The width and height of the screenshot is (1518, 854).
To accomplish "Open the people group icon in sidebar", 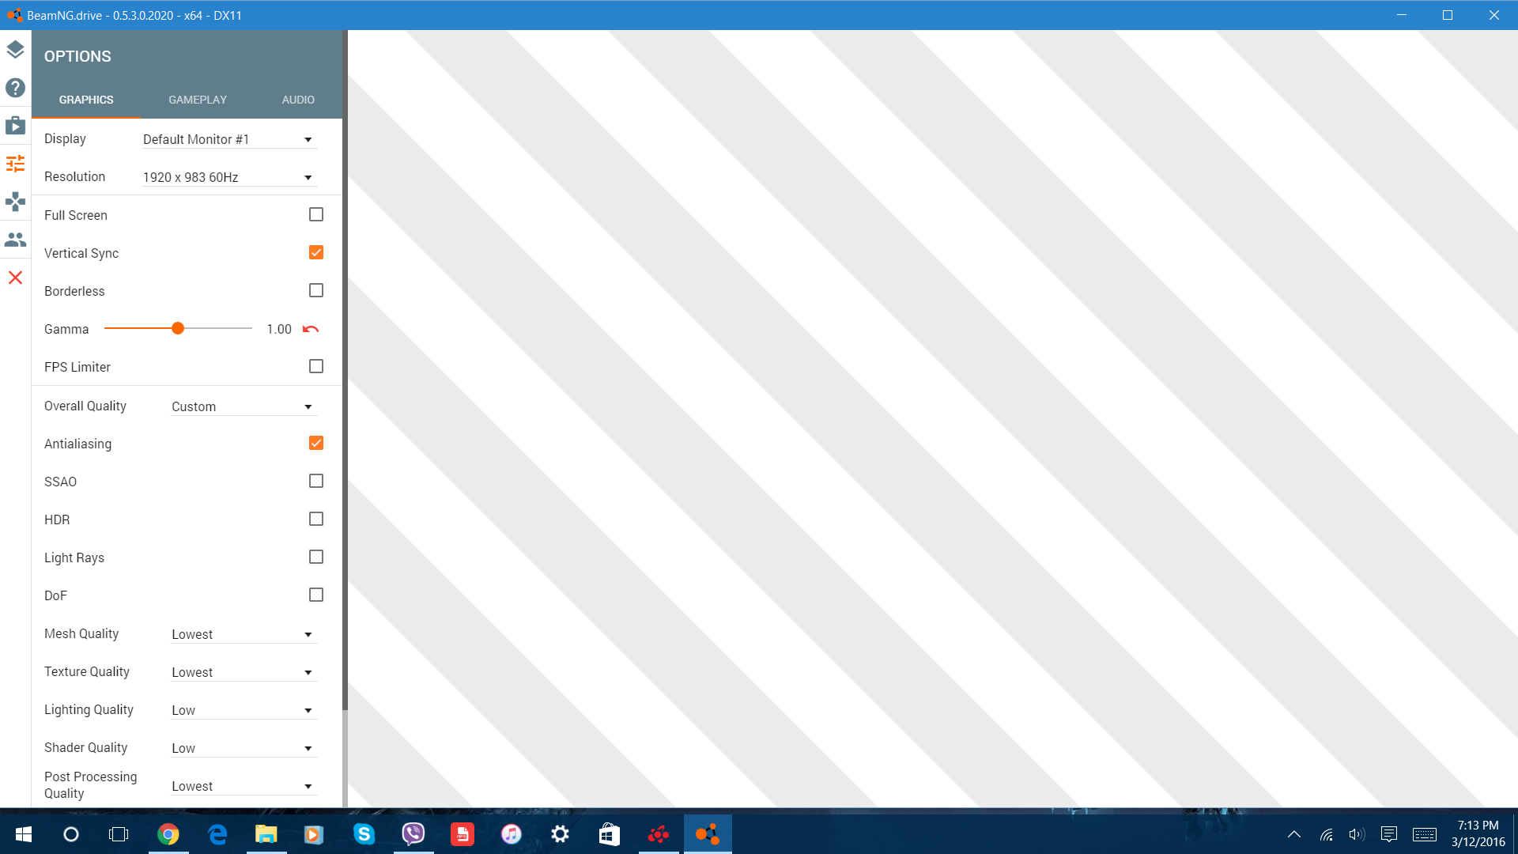I will [x=15, y=240].
